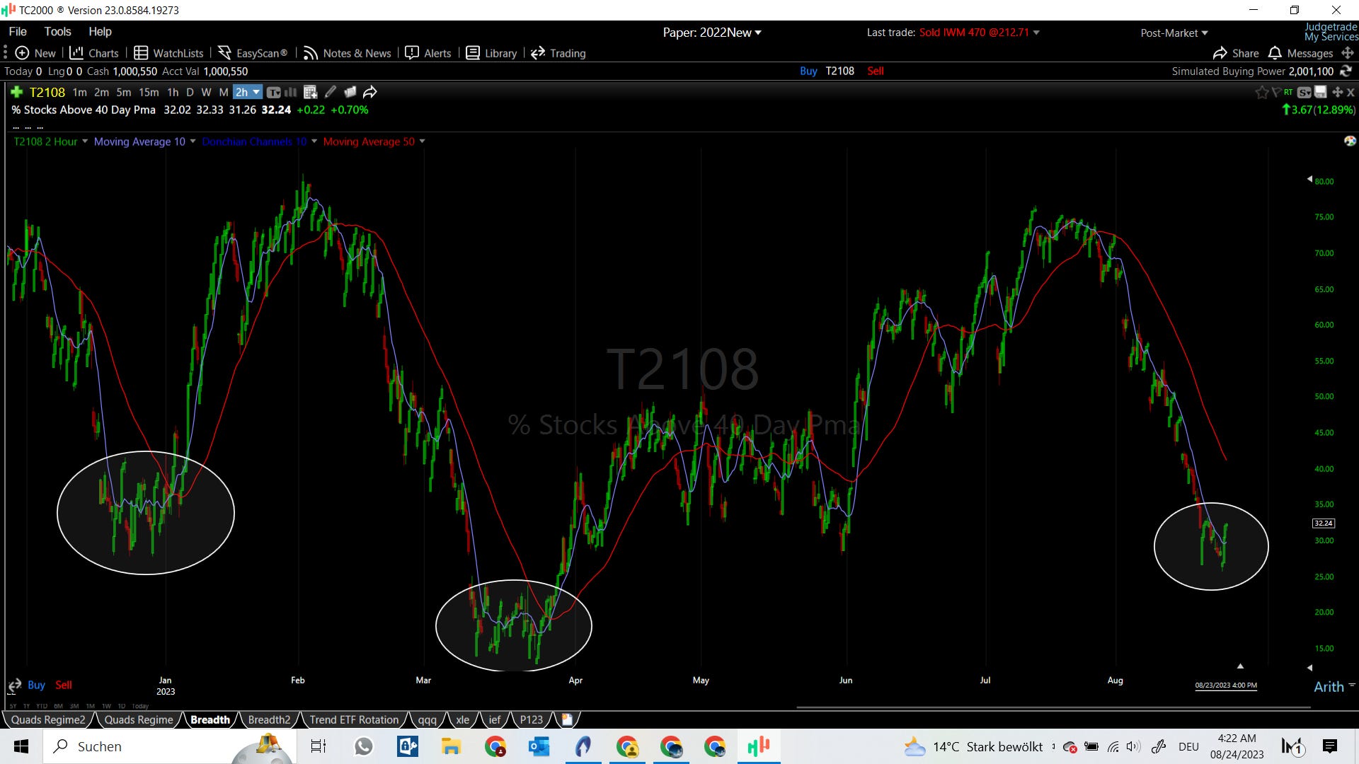Toggle the flag marker for T2108
This screenshot has height=764, width=1359.
[x=1275, y=92]
